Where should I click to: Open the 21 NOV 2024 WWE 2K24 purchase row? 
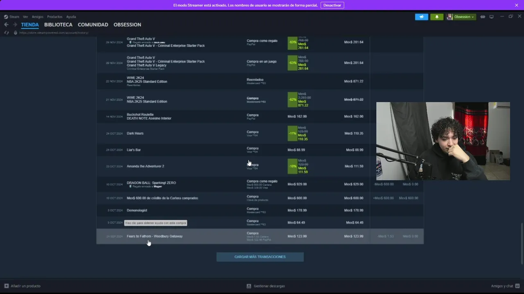pos(260,100)
